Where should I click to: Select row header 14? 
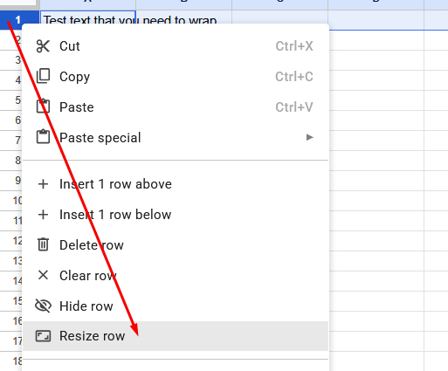pos(11,281)
